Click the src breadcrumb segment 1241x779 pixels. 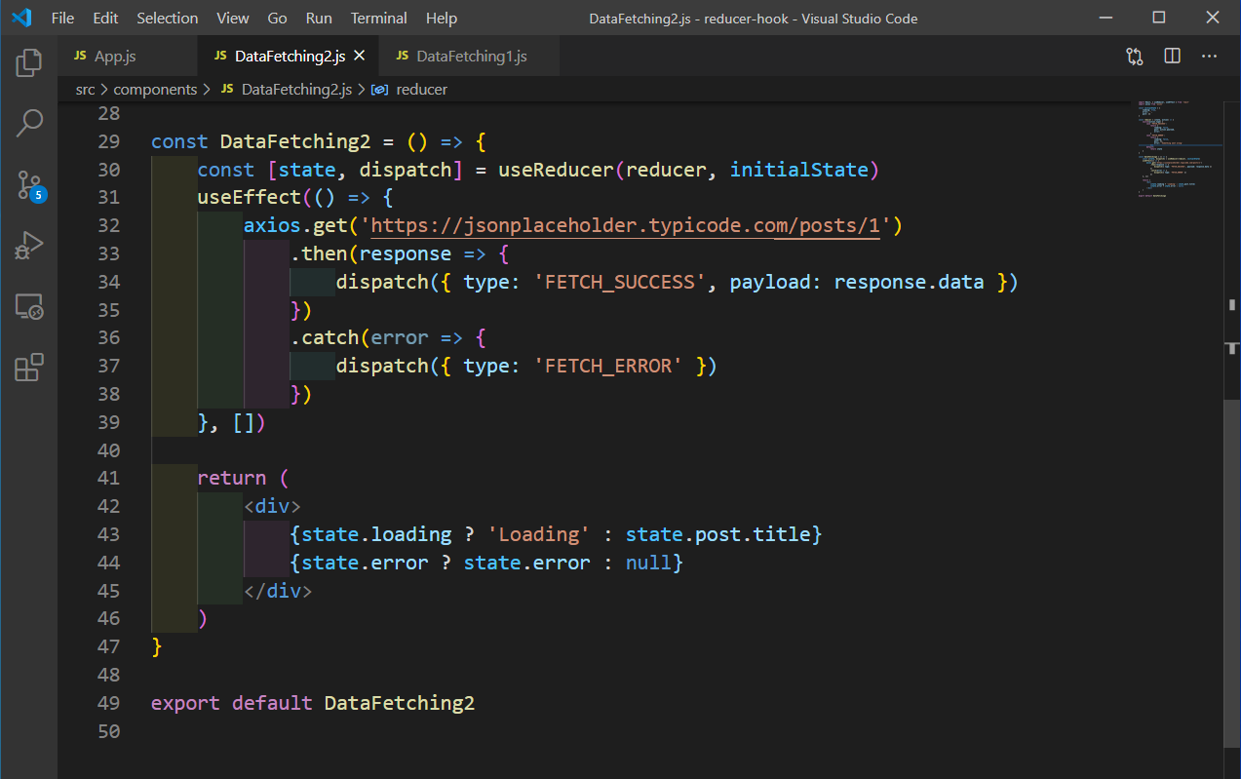click(x=86, y=89)
